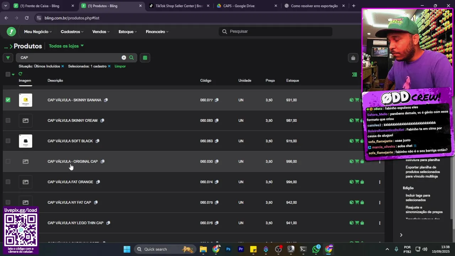Viewport: 455px width, 256px height.
Task: Check the FAT ORANGE product checkbox
Action: pos(8,182)
